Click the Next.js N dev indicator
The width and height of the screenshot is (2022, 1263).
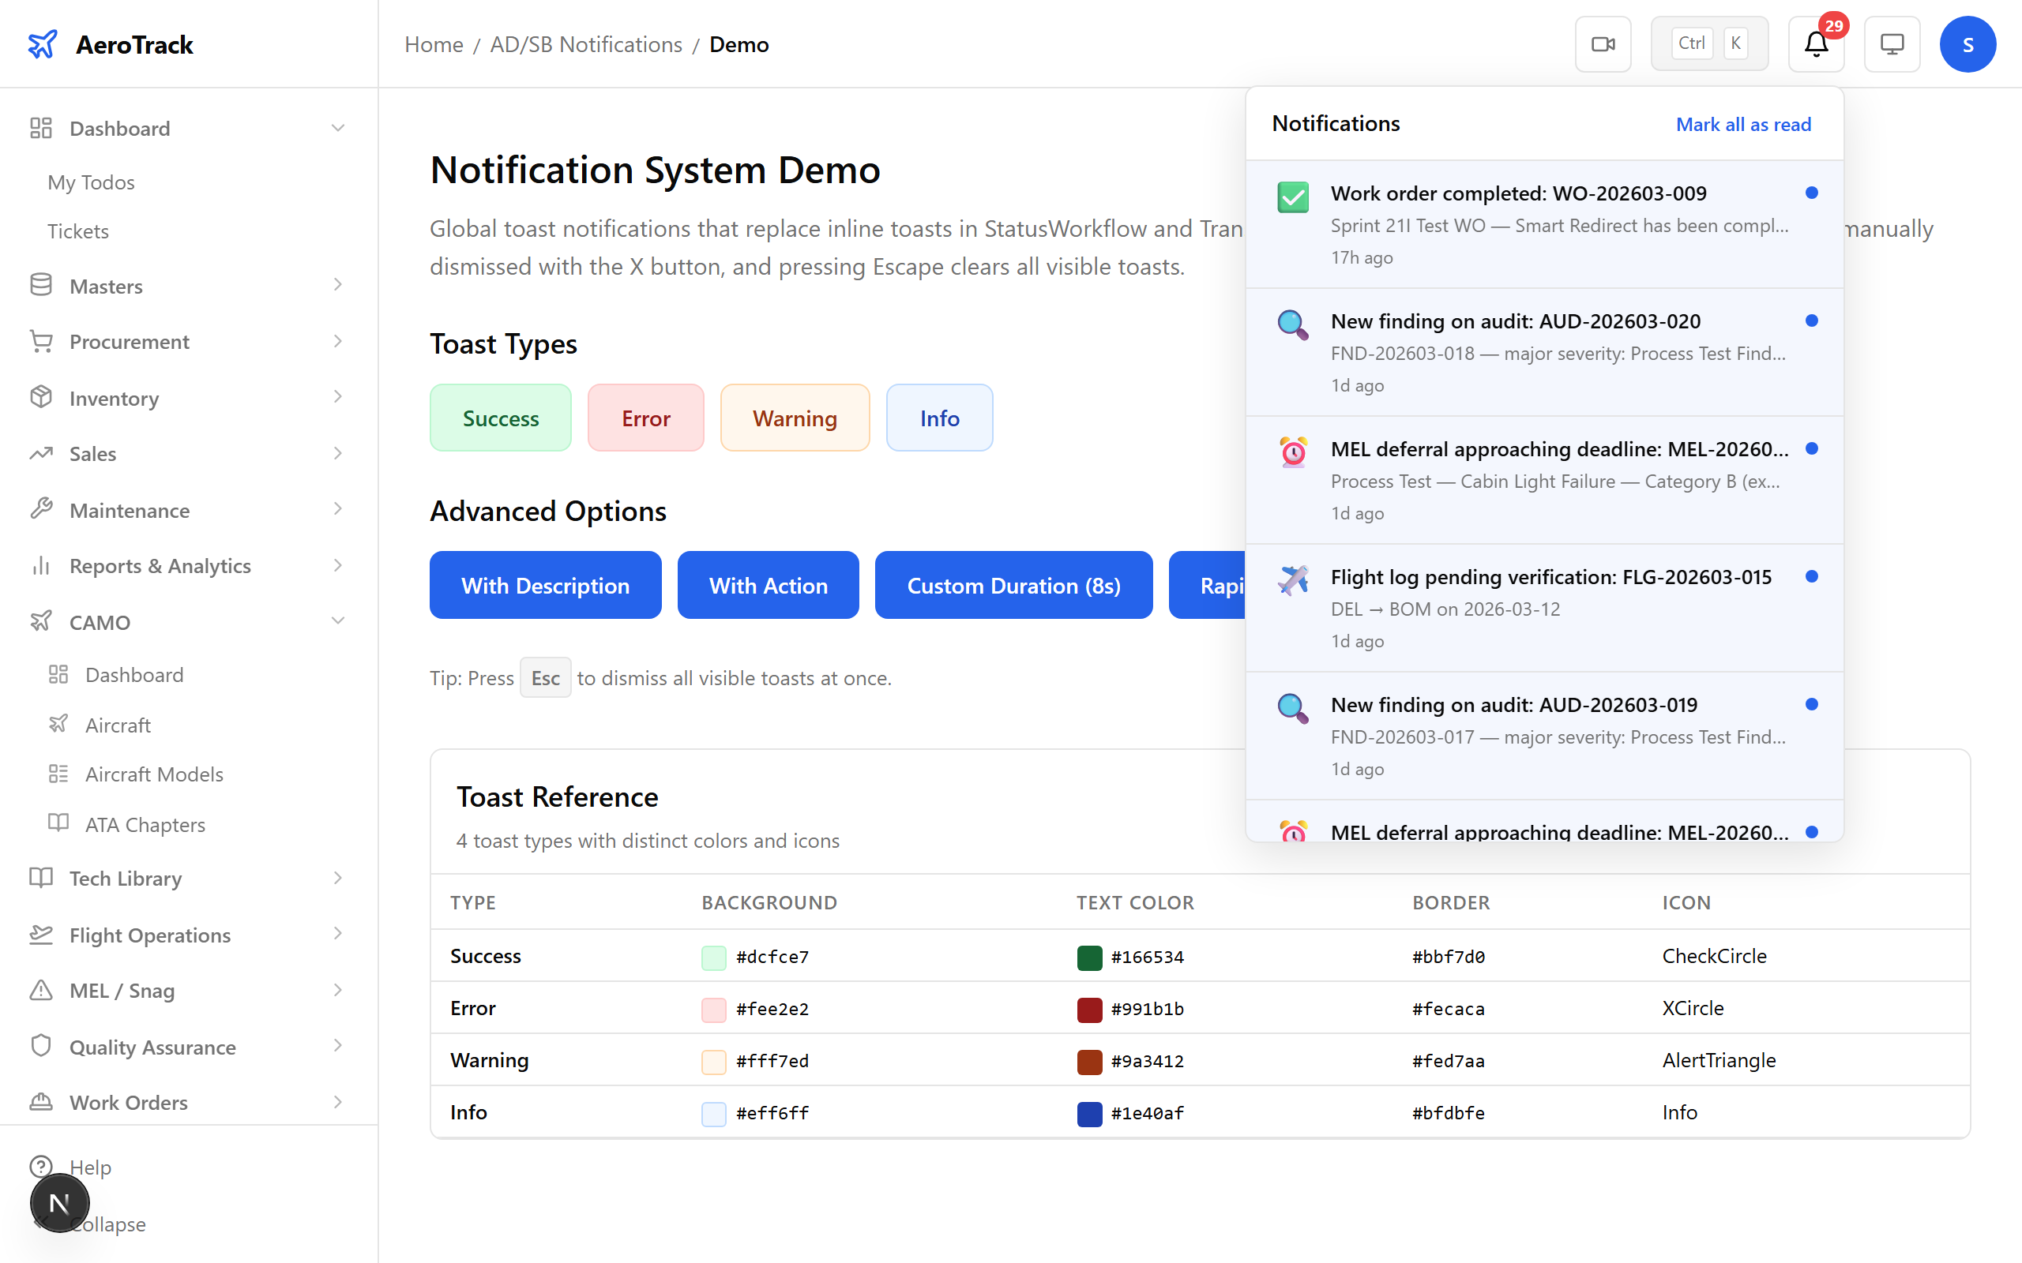pos(59,1203)
